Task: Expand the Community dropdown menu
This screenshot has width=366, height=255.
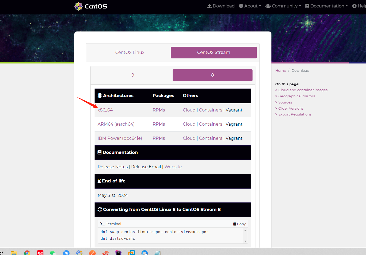Action: click(x=283, y=6)
